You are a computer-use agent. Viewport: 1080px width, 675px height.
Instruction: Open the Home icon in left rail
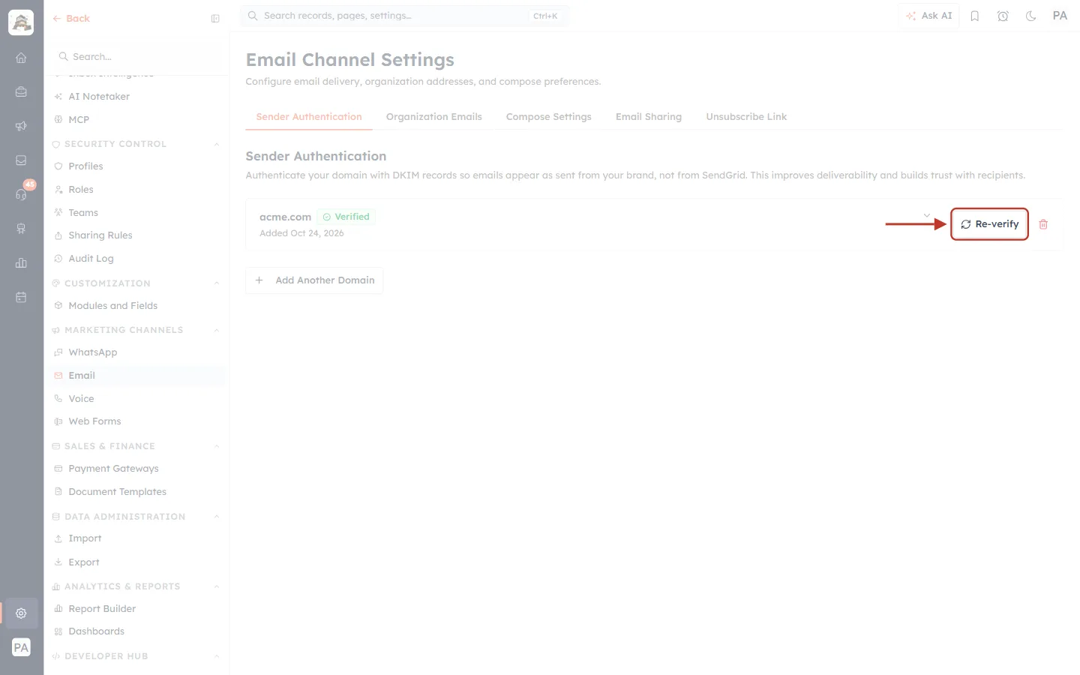click(21, 58)
